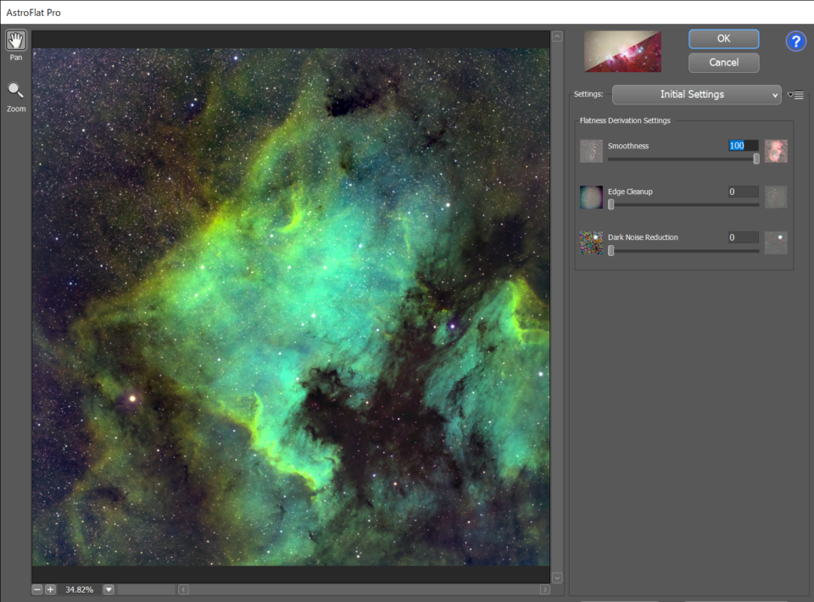This screenshot has width=814, height=602.
Task: Open the Initial Settings dropdown
Action: (695, 94)
